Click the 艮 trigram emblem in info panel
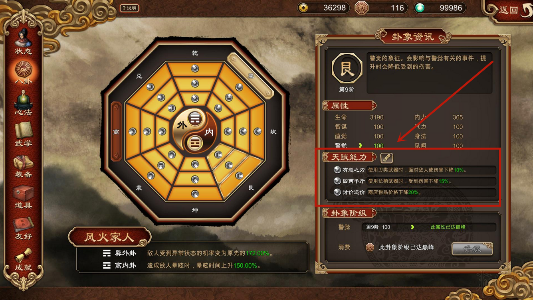This screenshot has width=533, height=300. [x=347, y=69]
